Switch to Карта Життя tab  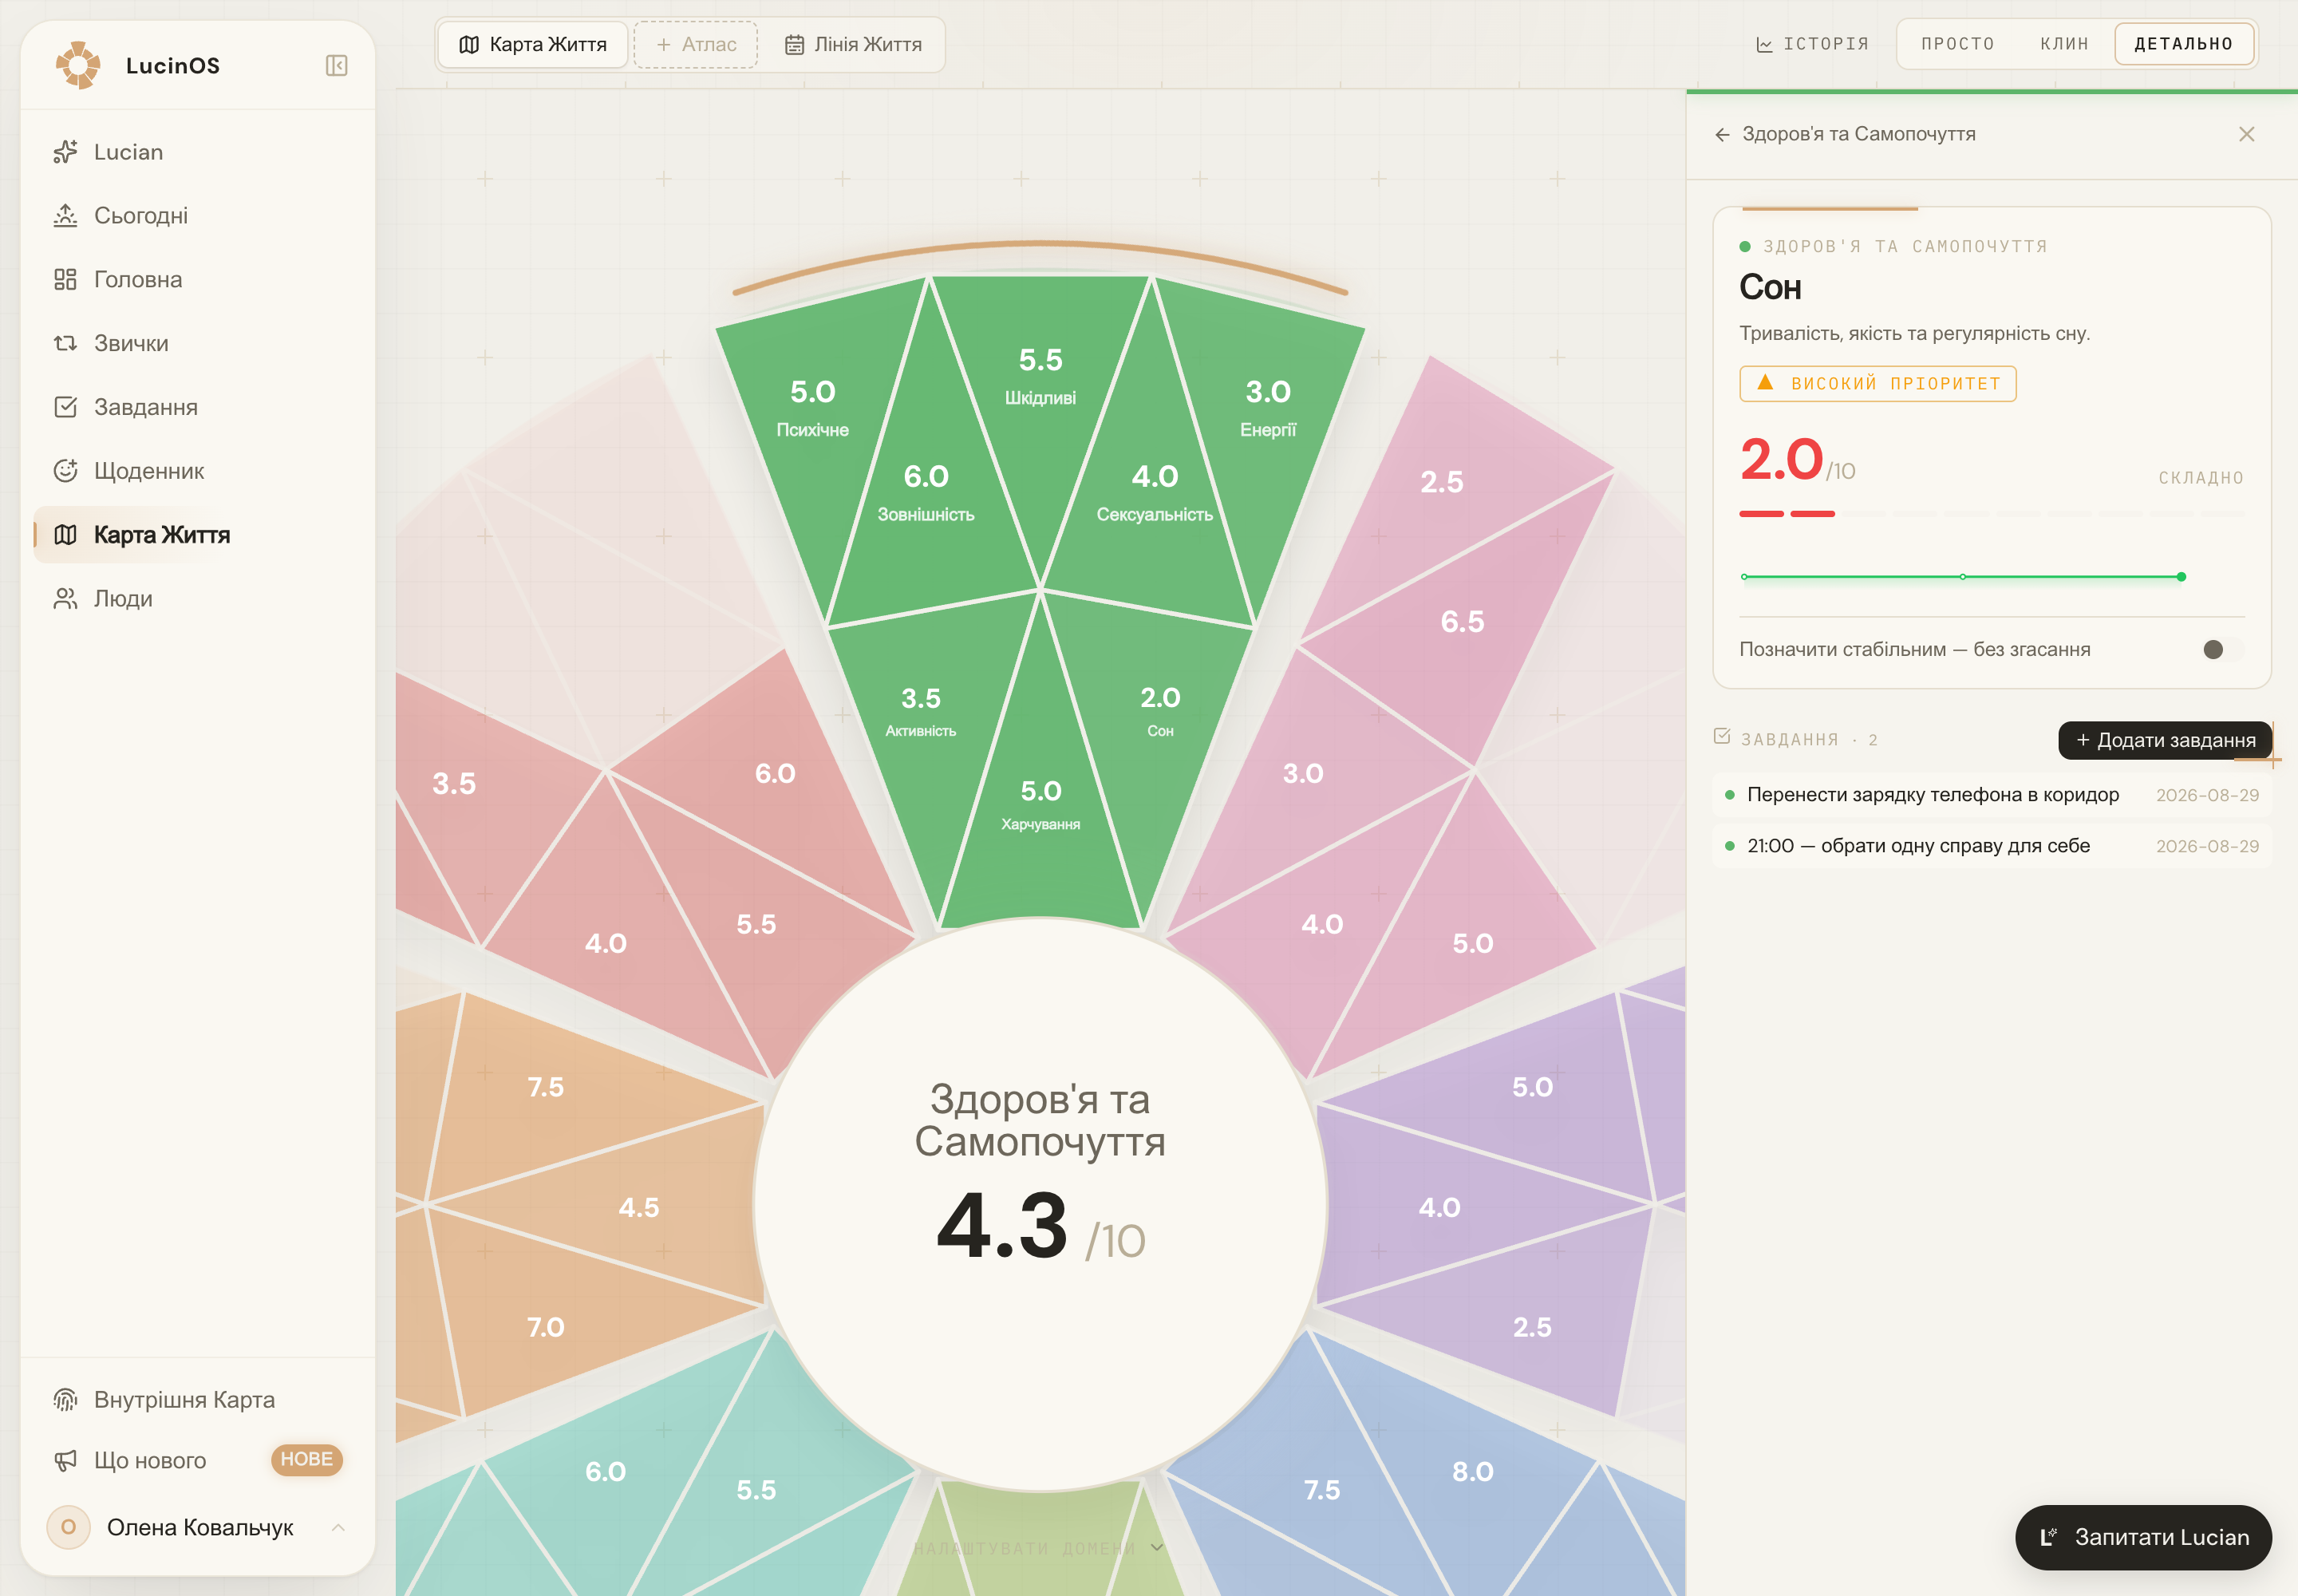point(533,45)
